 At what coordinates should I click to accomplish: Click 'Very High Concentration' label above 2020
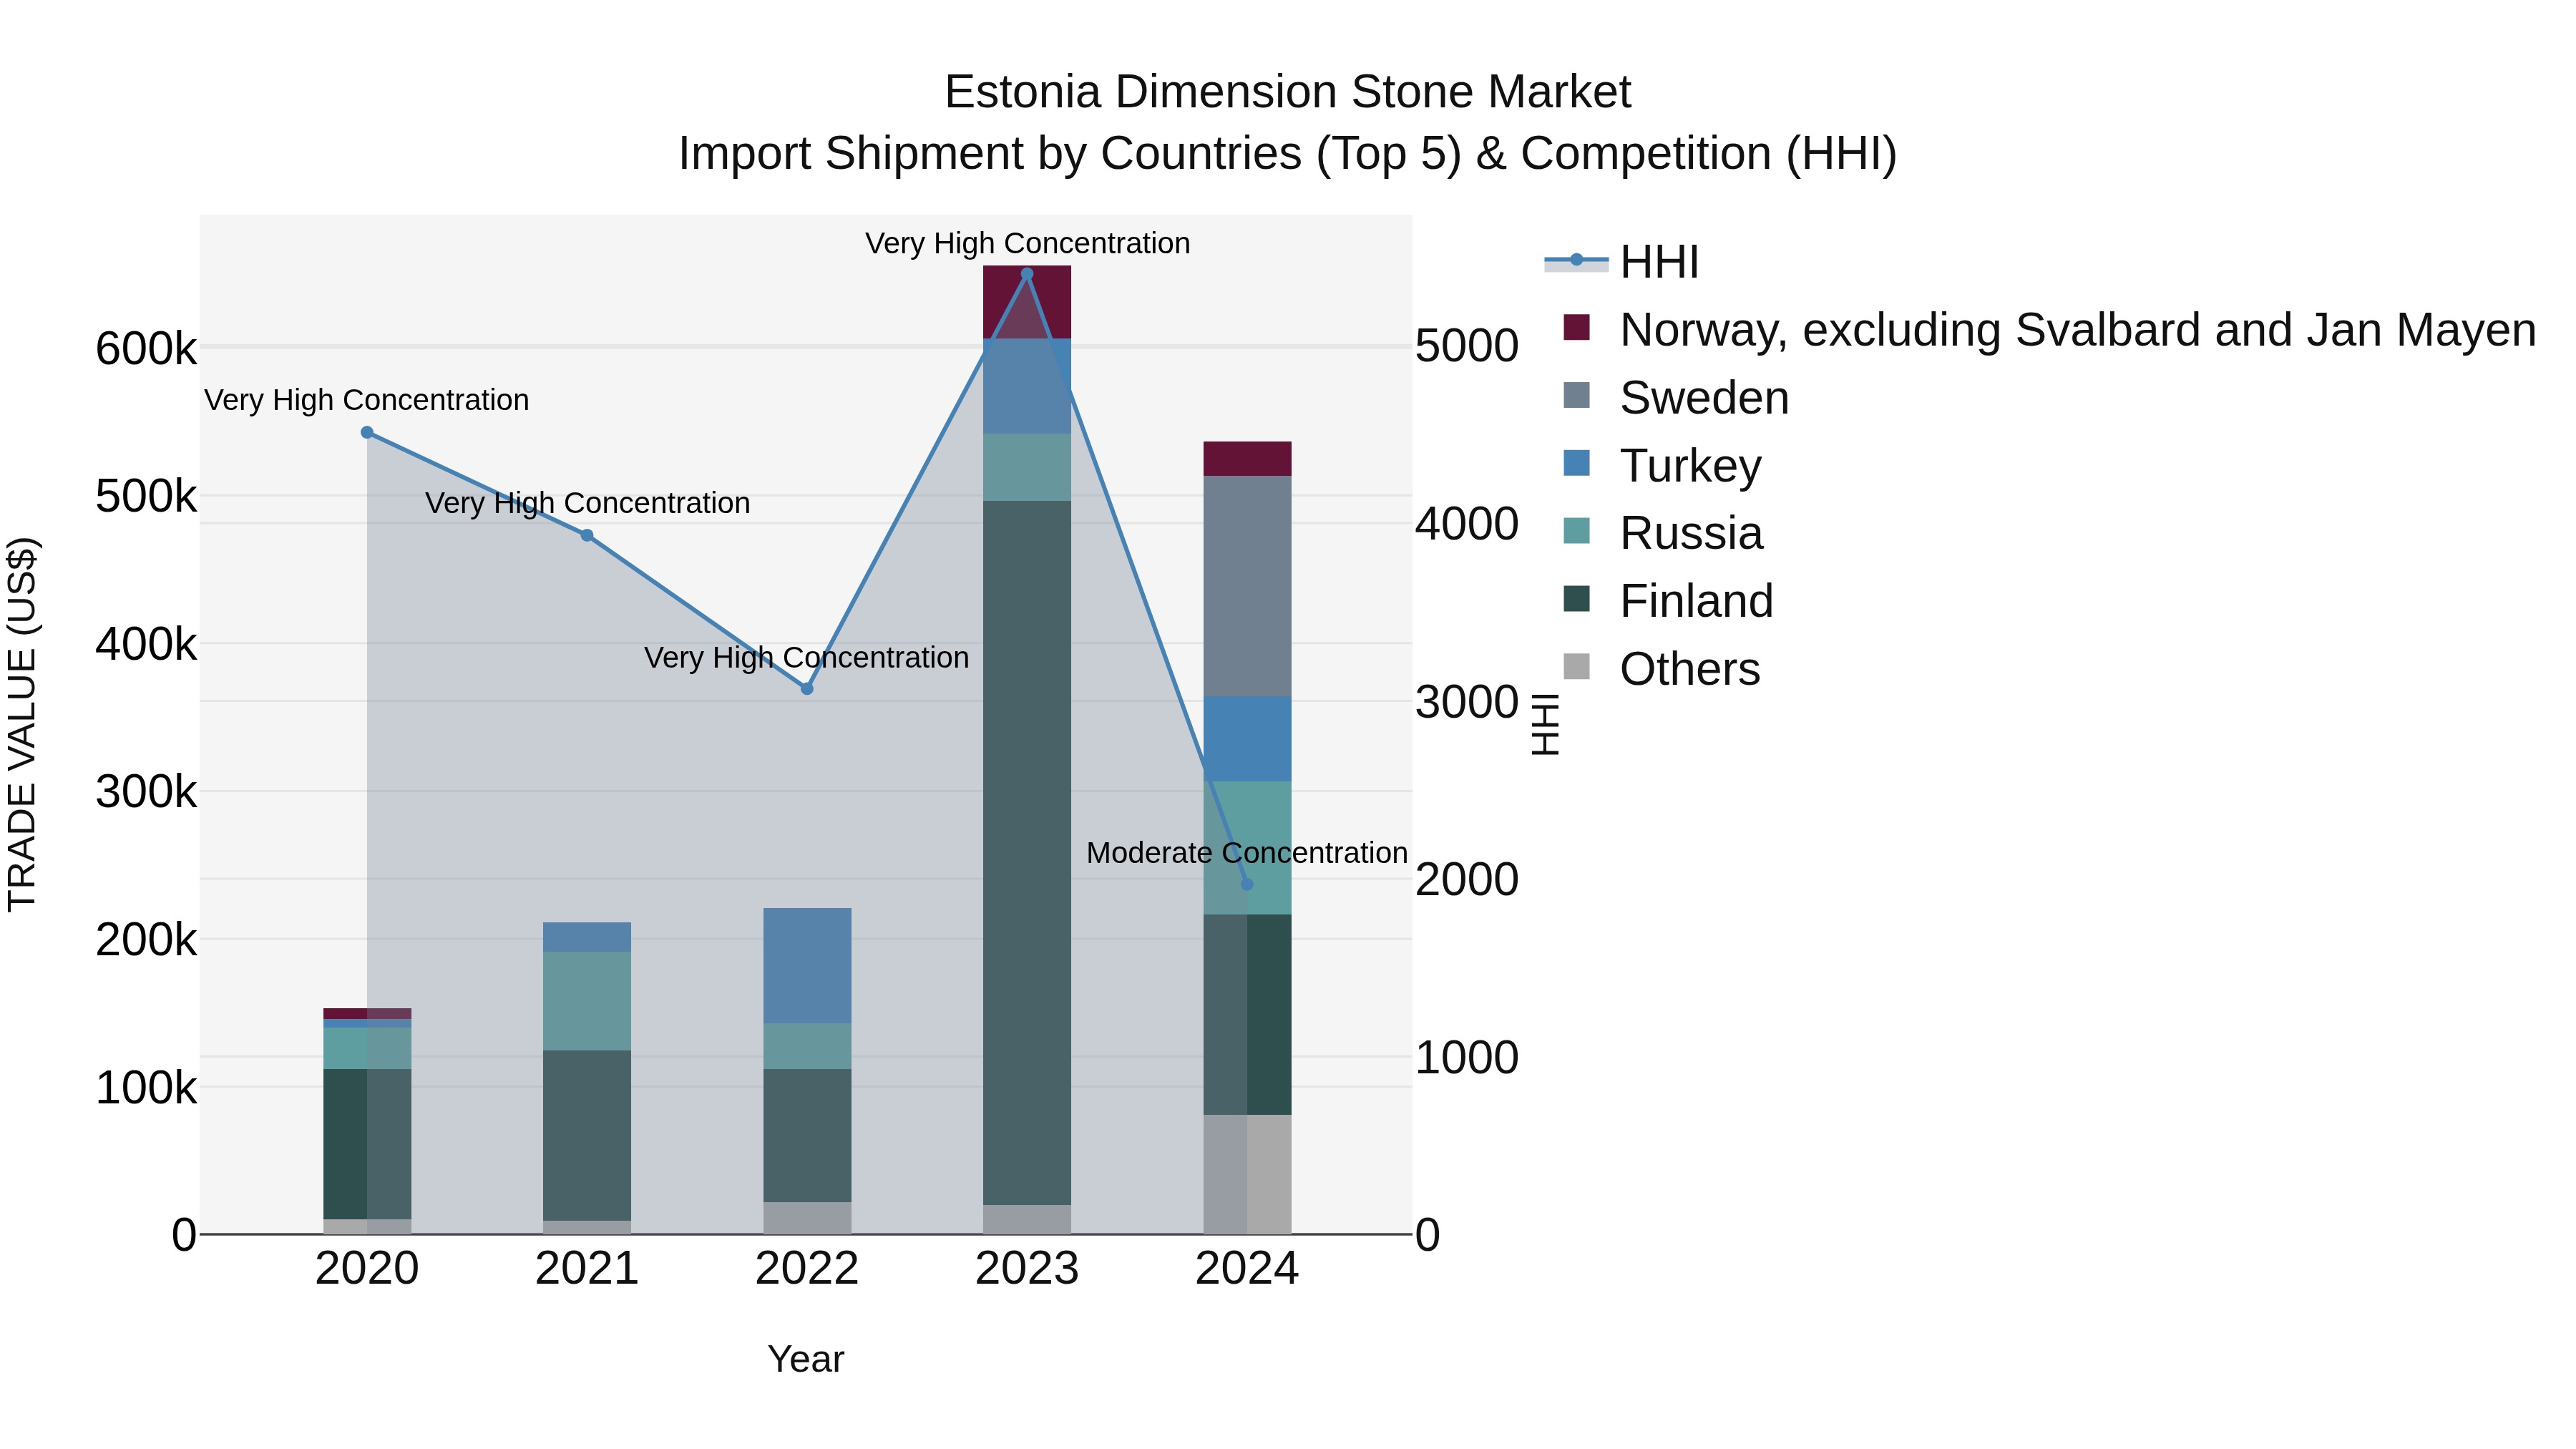[367, 400]
